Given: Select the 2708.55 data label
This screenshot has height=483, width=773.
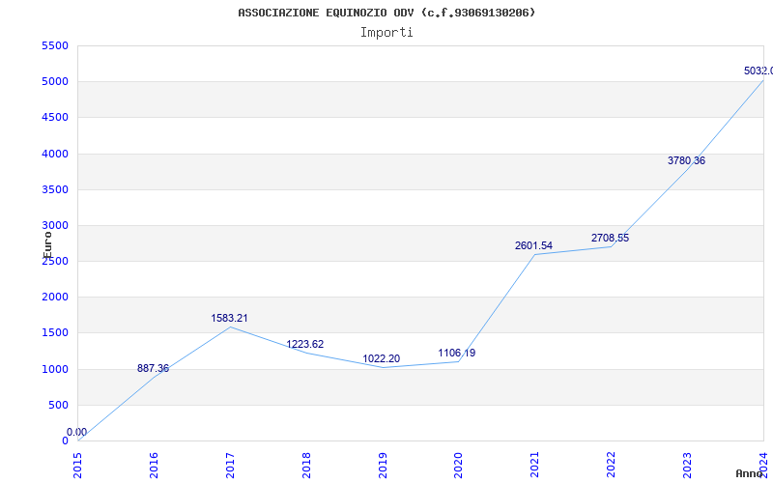Looking at the screenshot, I should pos(611,238).
